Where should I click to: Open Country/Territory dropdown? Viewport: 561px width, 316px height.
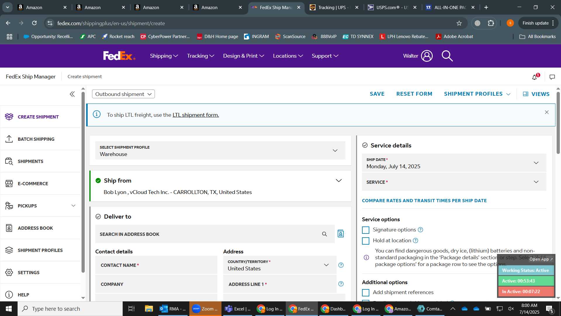[280, 265]
